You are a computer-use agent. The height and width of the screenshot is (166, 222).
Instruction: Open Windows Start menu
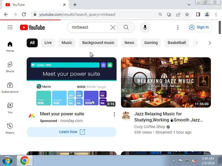point(7,161)
